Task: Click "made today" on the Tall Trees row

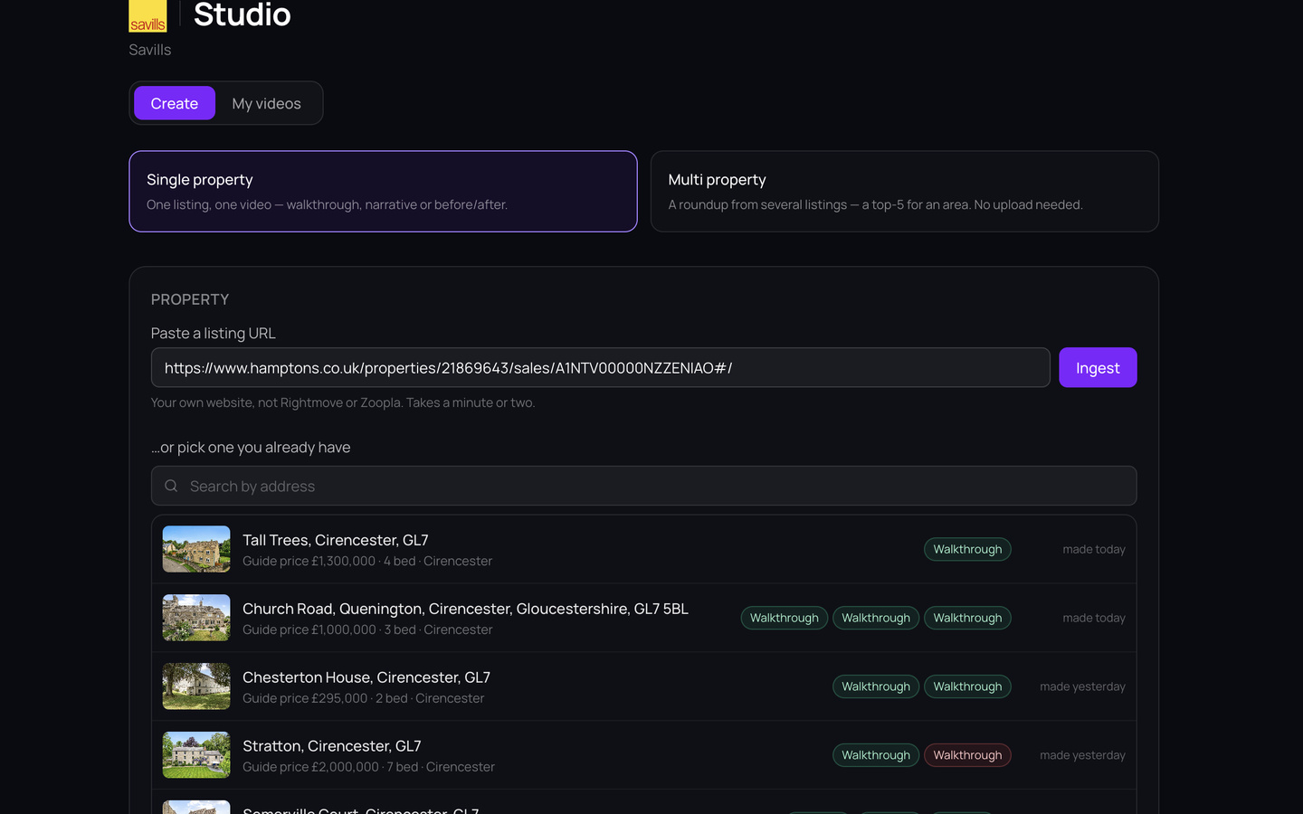Action: [x=1094, y=549]
